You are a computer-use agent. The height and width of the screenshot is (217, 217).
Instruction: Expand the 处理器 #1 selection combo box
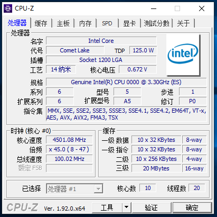[74, 189]
